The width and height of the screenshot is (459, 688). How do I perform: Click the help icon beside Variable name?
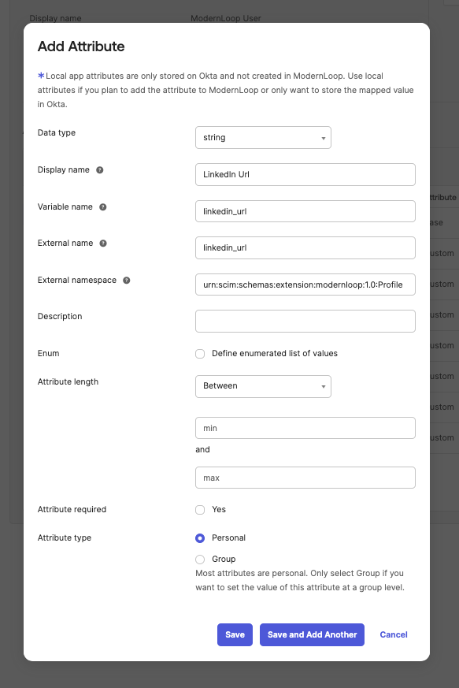click(103, 207)
